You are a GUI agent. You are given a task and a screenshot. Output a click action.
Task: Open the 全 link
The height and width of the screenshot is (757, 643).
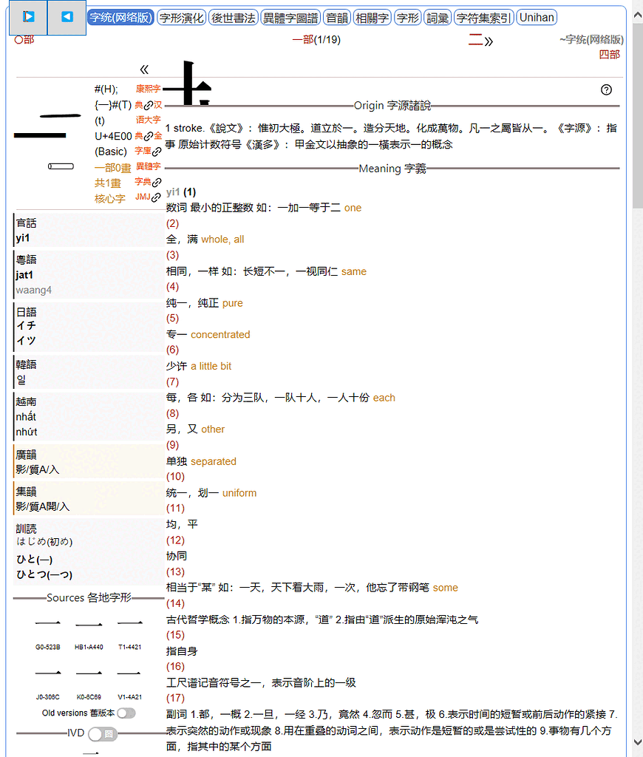click(x=158, y=136)
